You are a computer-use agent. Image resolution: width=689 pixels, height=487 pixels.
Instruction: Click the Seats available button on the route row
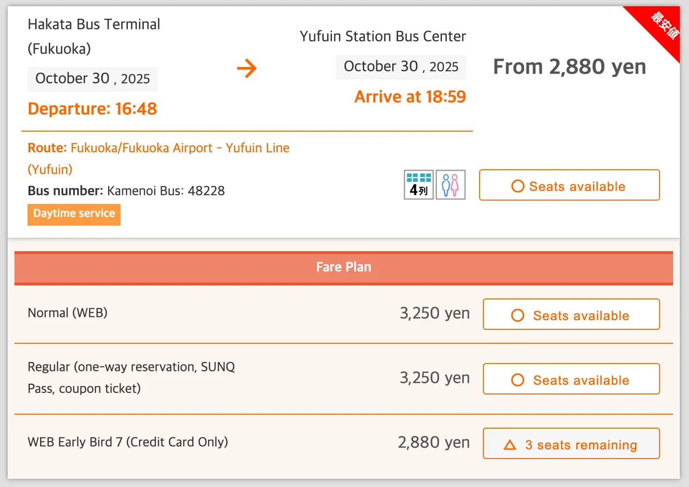point(569,185)
